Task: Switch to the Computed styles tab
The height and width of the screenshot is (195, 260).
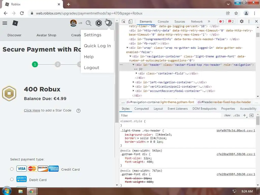Action: (x=141, y=109)
